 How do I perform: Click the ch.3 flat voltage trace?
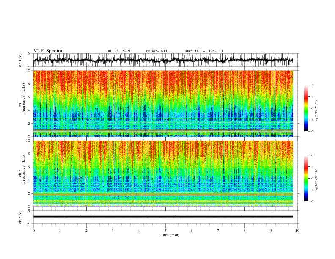pos(163,217)
